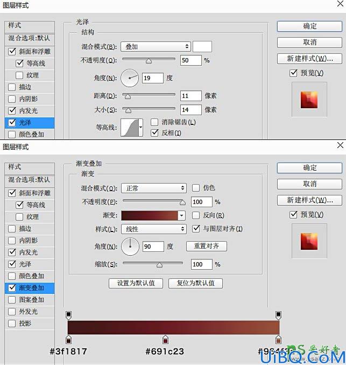Close the 光泽 layer style dialog

click(x=340, y=4)
